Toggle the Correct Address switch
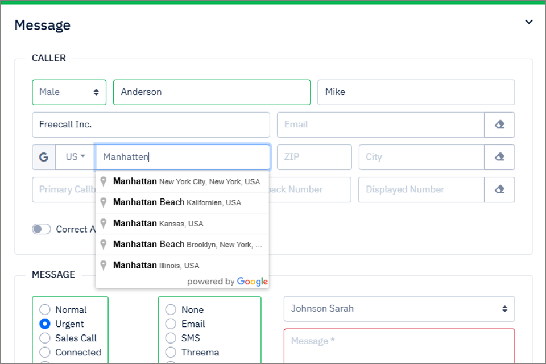The width and height of the screenshot is (546, 364). tap(42, 229)
